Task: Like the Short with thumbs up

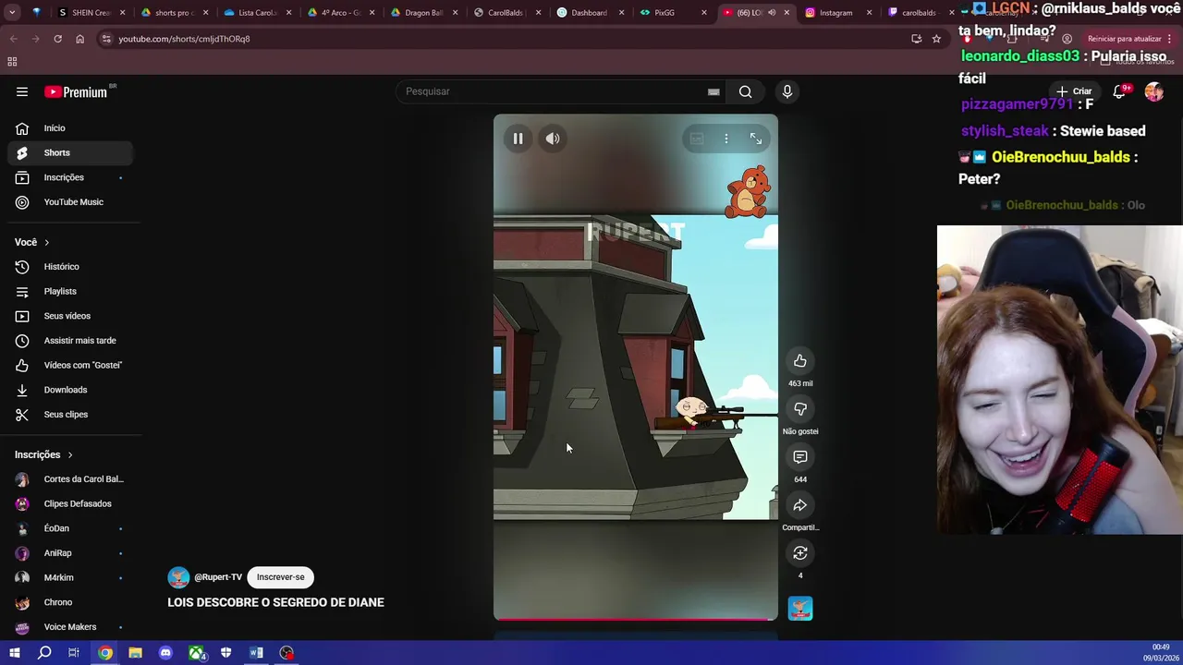Action: pyautogui.click(x=800, y=361)
